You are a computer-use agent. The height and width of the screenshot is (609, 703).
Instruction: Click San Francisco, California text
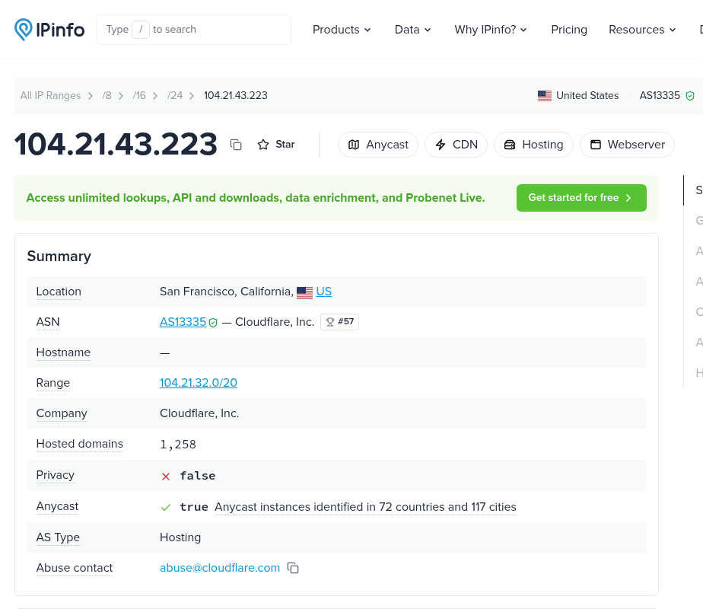pyautogui.click(x=227, y=292)
